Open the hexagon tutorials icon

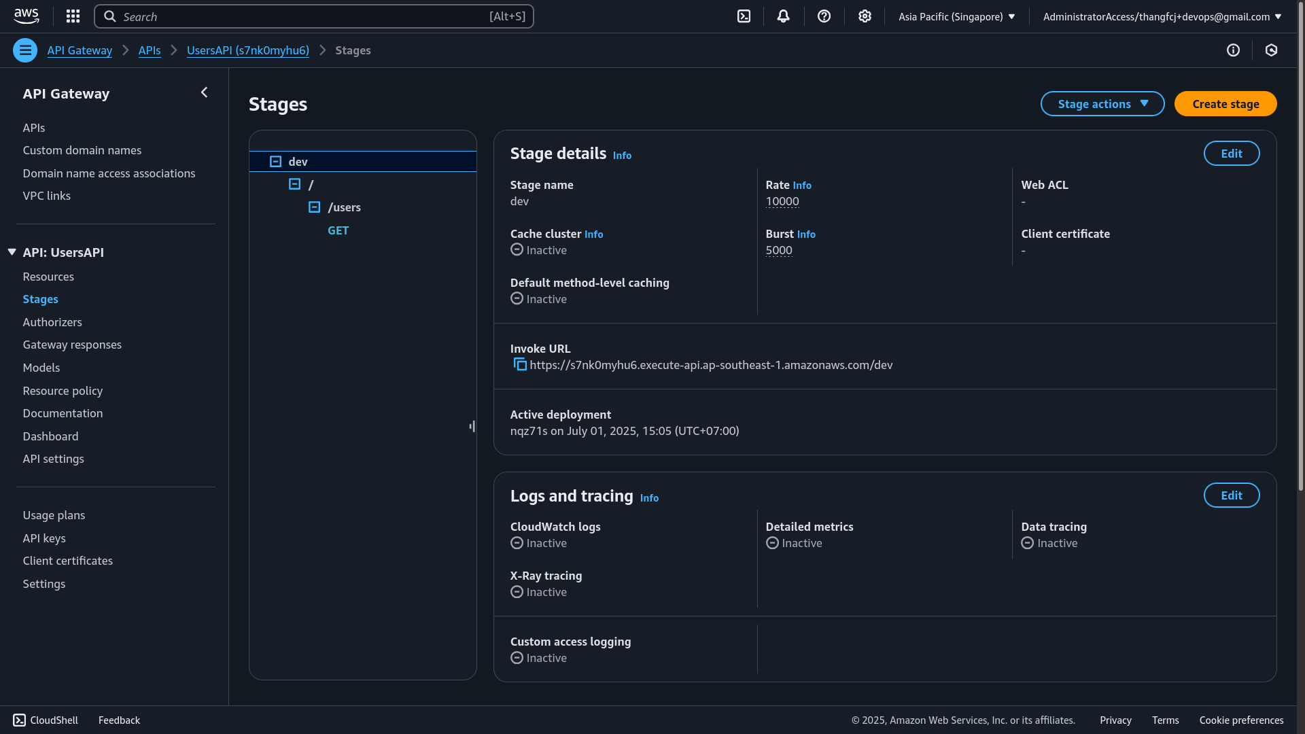pos(1272,50)
